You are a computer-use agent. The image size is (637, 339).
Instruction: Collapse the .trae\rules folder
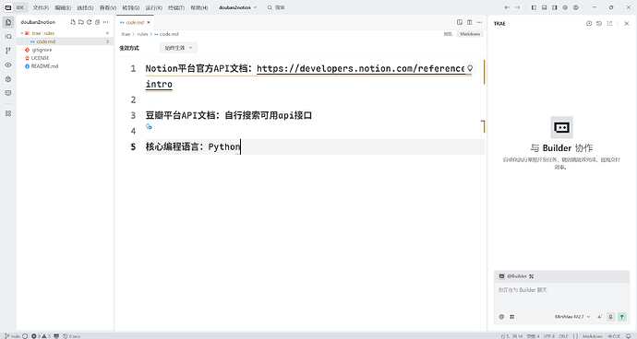[x=40, y=33]
